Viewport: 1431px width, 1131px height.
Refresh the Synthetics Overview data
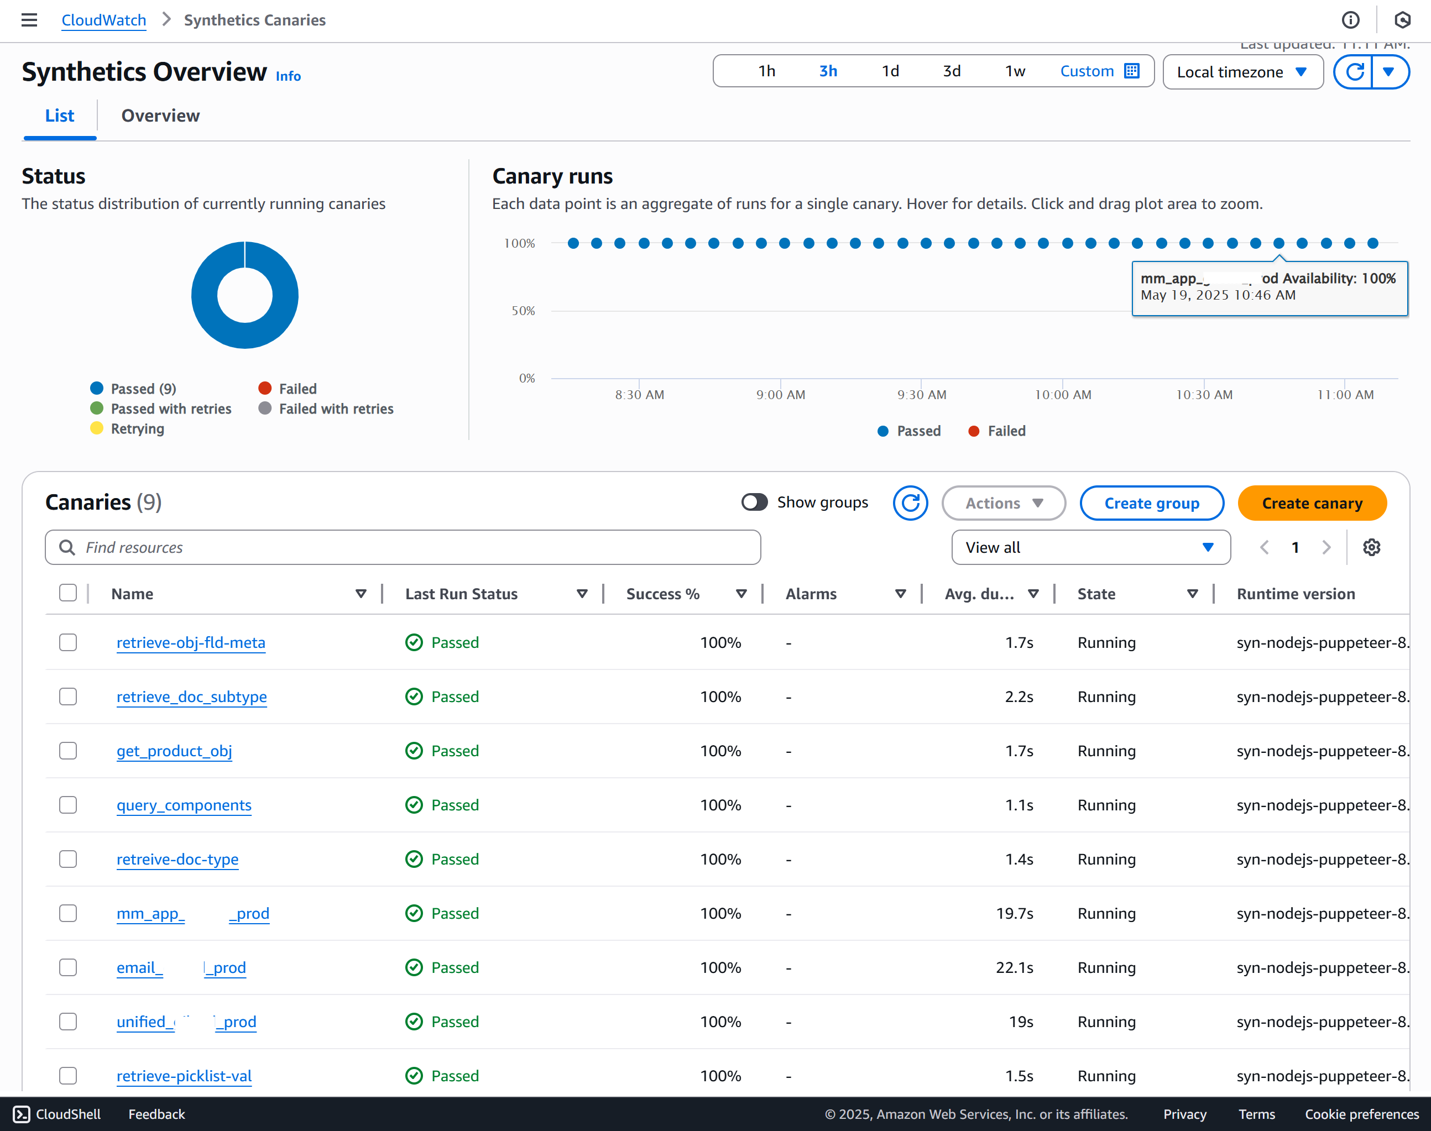click(x=1355, y=71)
